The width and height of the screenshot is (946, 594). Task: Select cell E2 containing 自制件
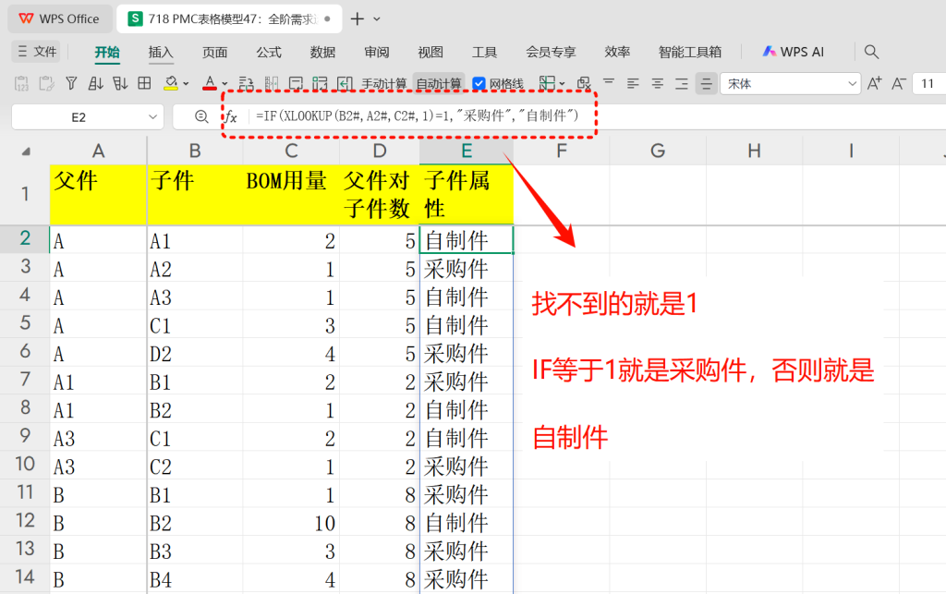coord(467,240)
